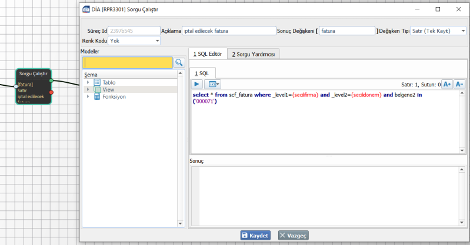This screenshot has height=245, width=470.
Task: Click the Kaydet button
Action: [255, 236]
